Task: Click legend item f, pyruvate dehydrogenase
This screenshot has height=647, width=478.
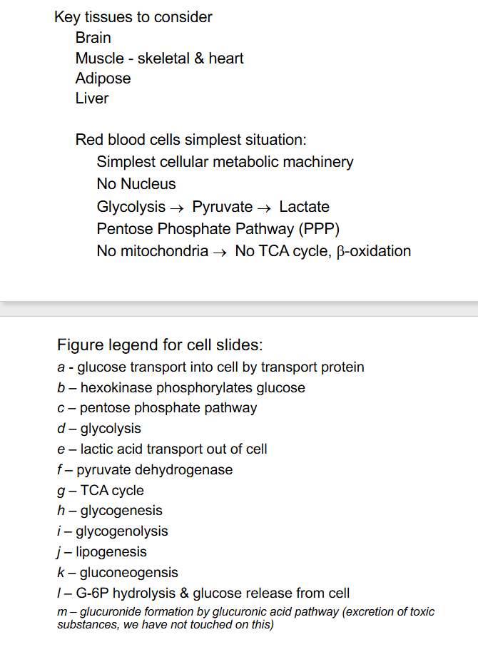Action: (x=145, y=469)
